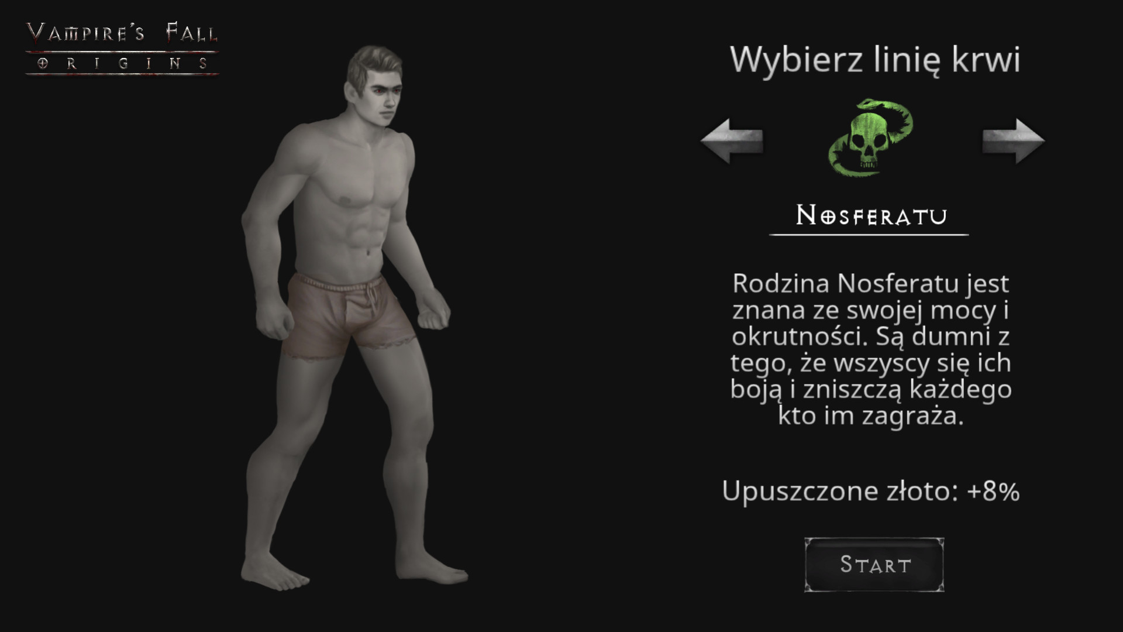Screen dimensions: 1123x632
Task: Tap the green skull Nosferatu emblem
Action: coord(871,138)
